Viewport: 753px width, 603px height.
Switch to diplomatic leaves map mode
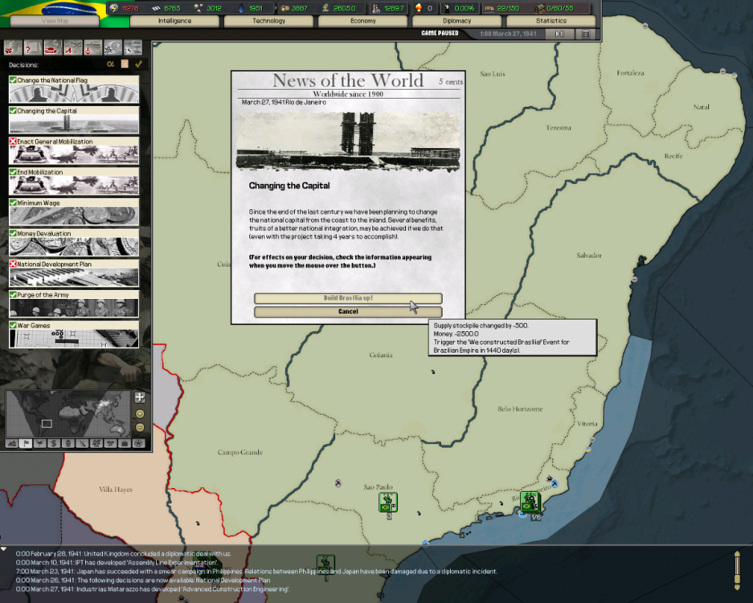tap(96, 444)
